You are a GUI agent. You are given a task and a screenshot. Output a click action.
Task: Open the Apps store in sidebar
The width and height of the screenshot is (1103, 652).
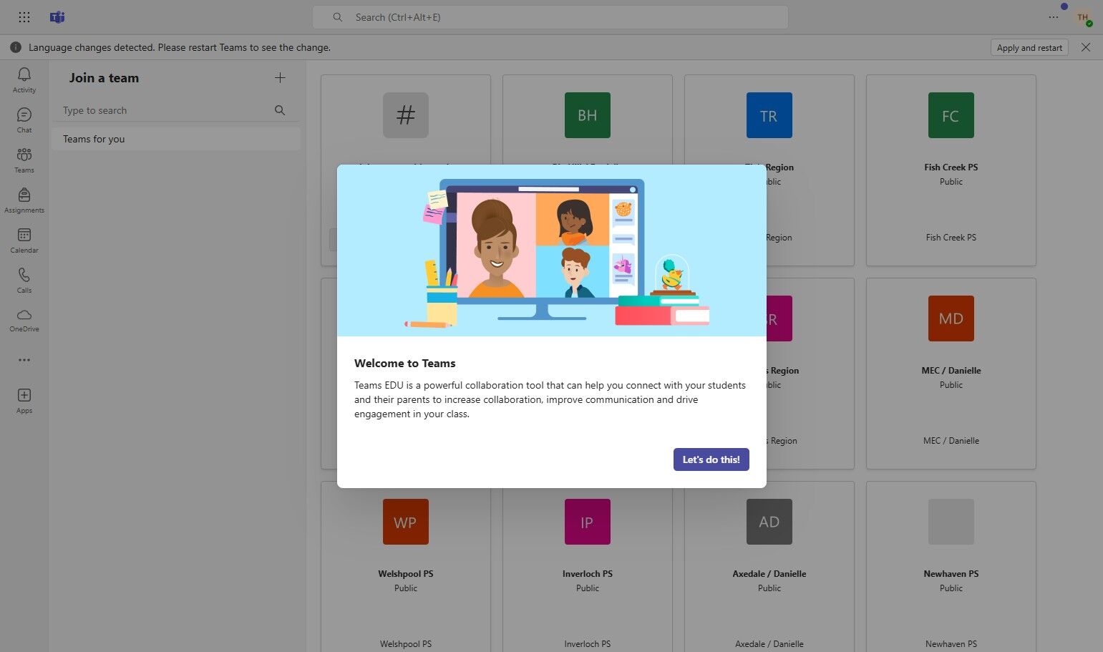pos(24,400)
